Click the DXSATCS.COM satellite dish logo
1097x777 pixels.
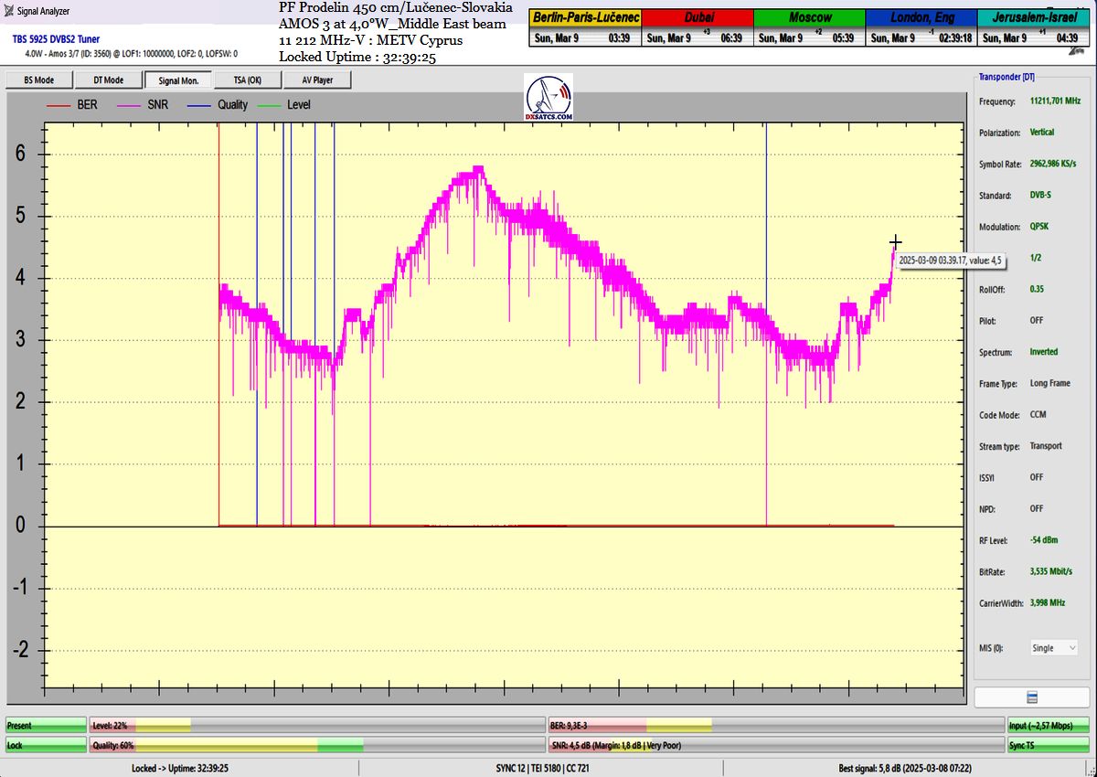548,98
